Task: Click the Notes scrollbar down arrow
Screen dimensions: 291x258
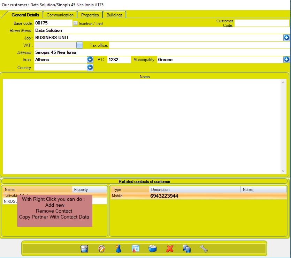Action: pos(283,171)
